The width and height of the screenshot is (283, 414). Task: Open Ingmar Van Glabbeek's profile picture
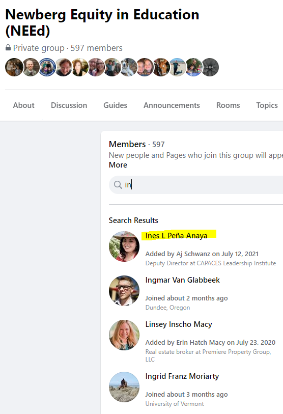coord(124,291)
